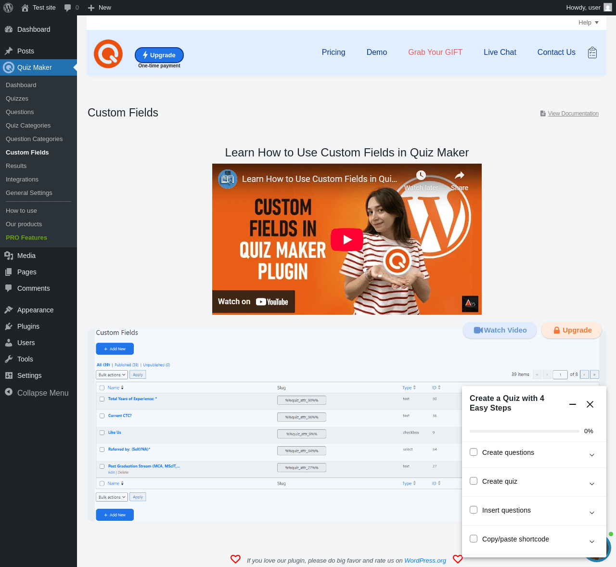Click the Quiz Maker sidebar menu item

38,67
